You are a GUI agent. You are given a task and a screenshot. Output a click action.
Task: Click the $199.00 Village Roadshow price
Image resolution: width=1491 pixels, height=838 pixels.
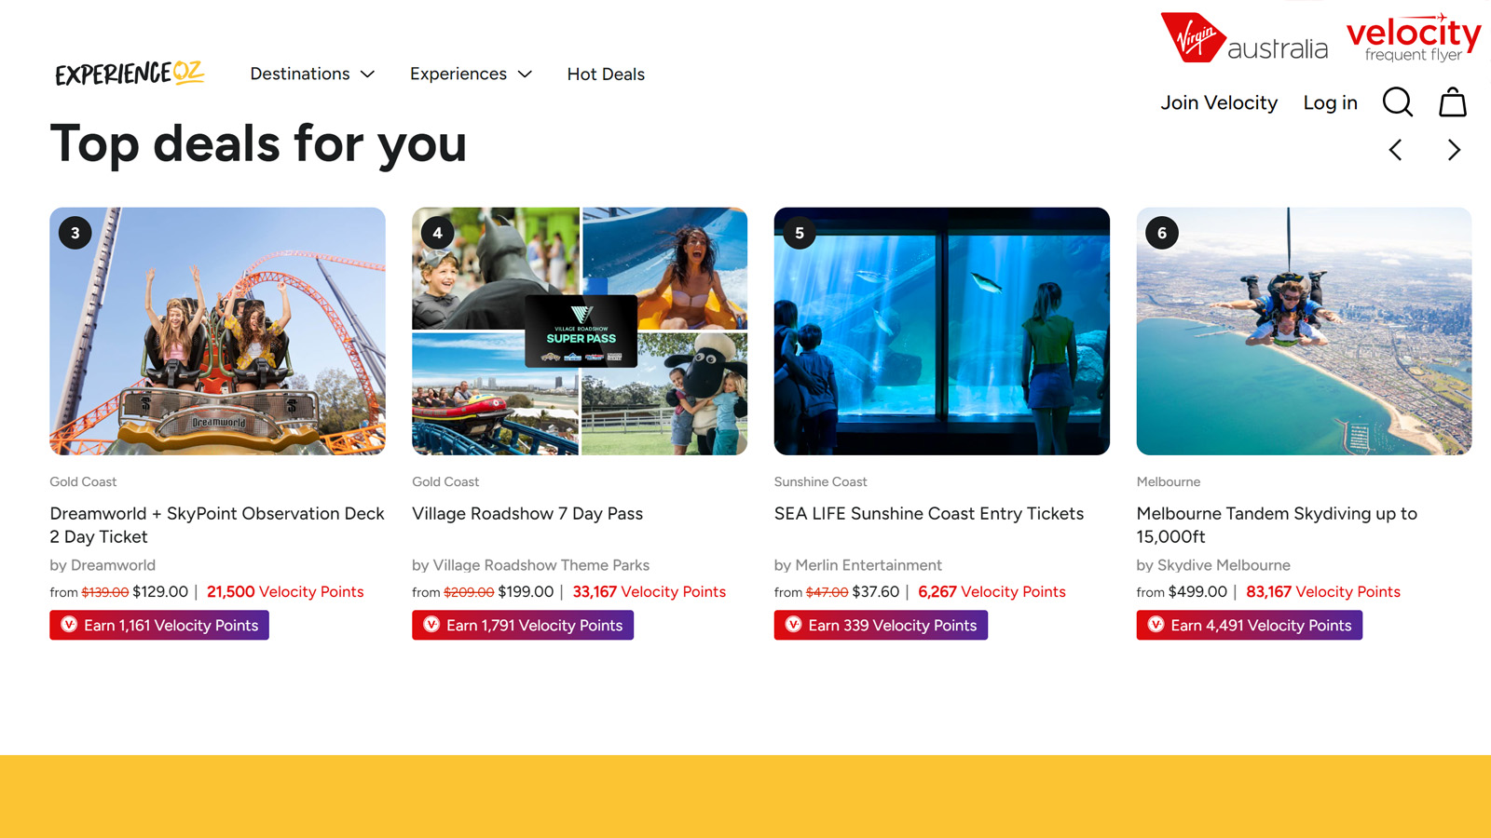[526, 592]
